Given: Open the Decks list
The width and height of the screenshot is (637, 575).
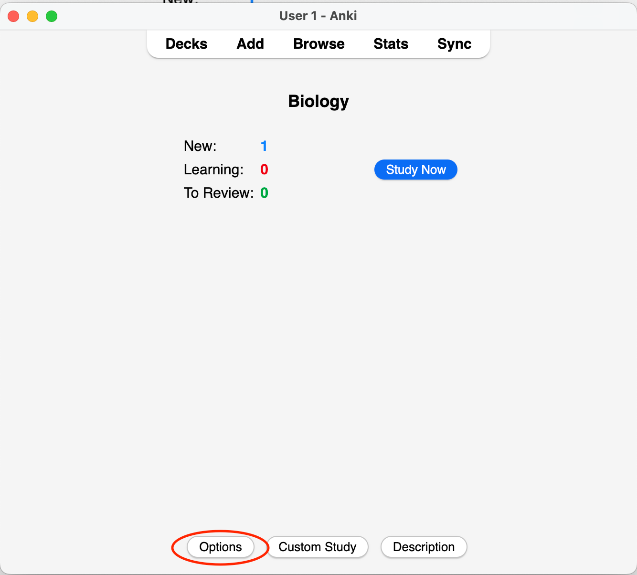Looking at the screenshot, I should click(186, 44).
